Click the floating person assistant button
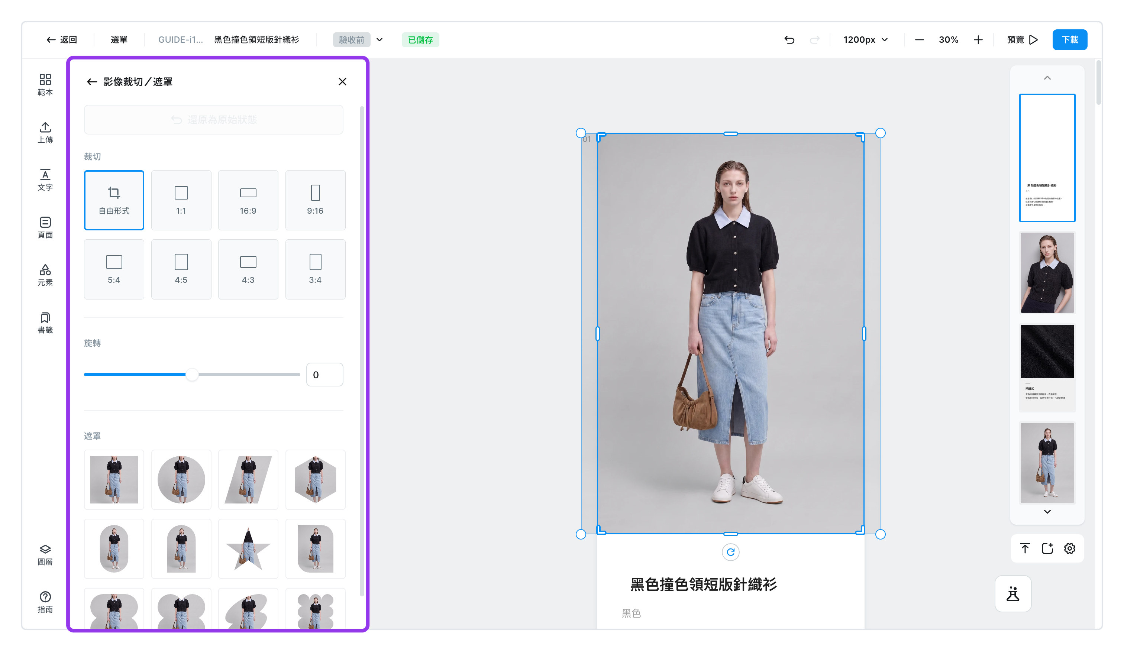The width and height of the screenshot is (1124, 651). [x=1012, y=593]
